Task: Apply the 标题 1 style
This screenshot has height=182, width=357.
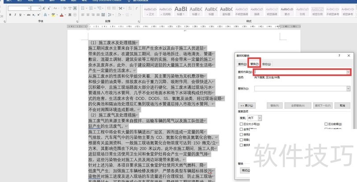Action: 181,11
